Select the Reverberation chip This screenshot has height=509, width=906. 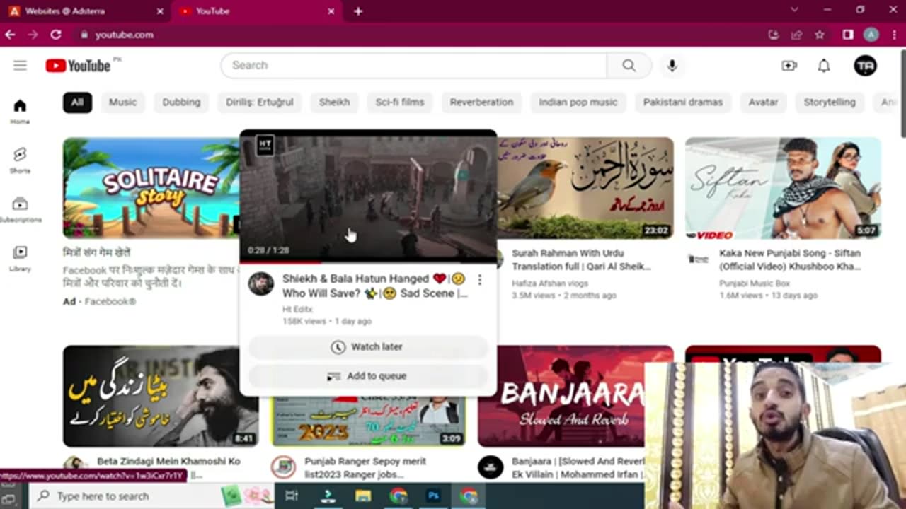(481, 103)
